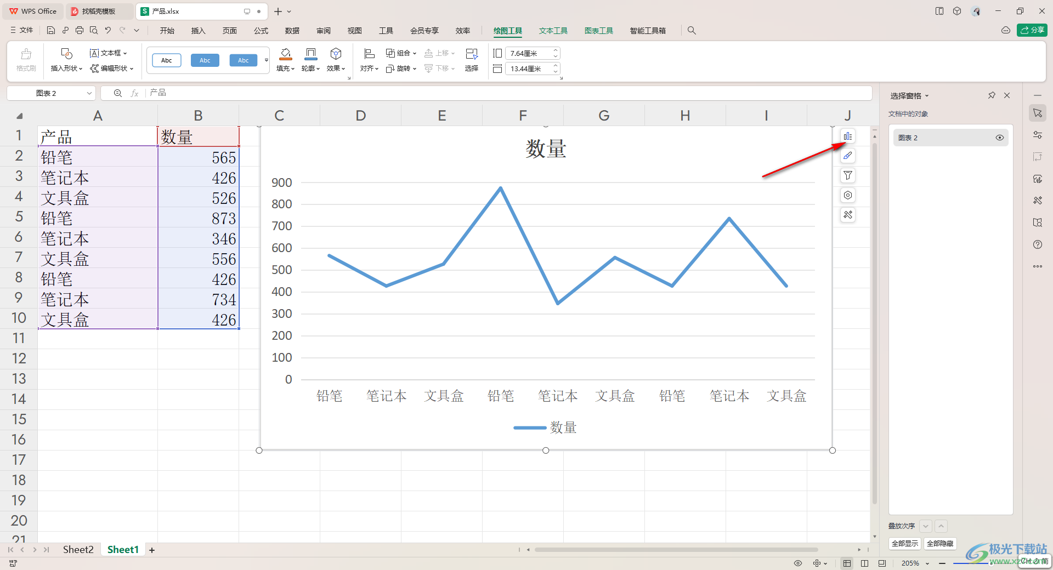Close the selection pane with X button

[x=1007, y=95]
